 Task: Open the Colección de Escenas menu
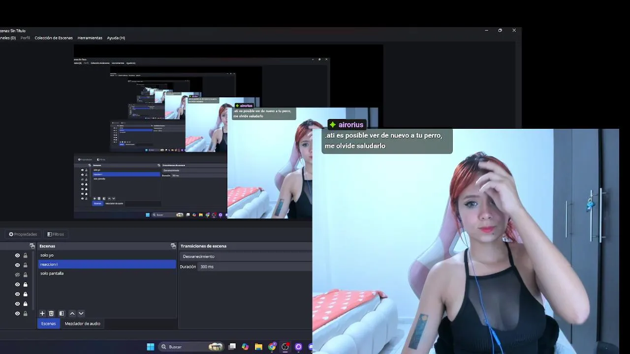click(54, 38)
